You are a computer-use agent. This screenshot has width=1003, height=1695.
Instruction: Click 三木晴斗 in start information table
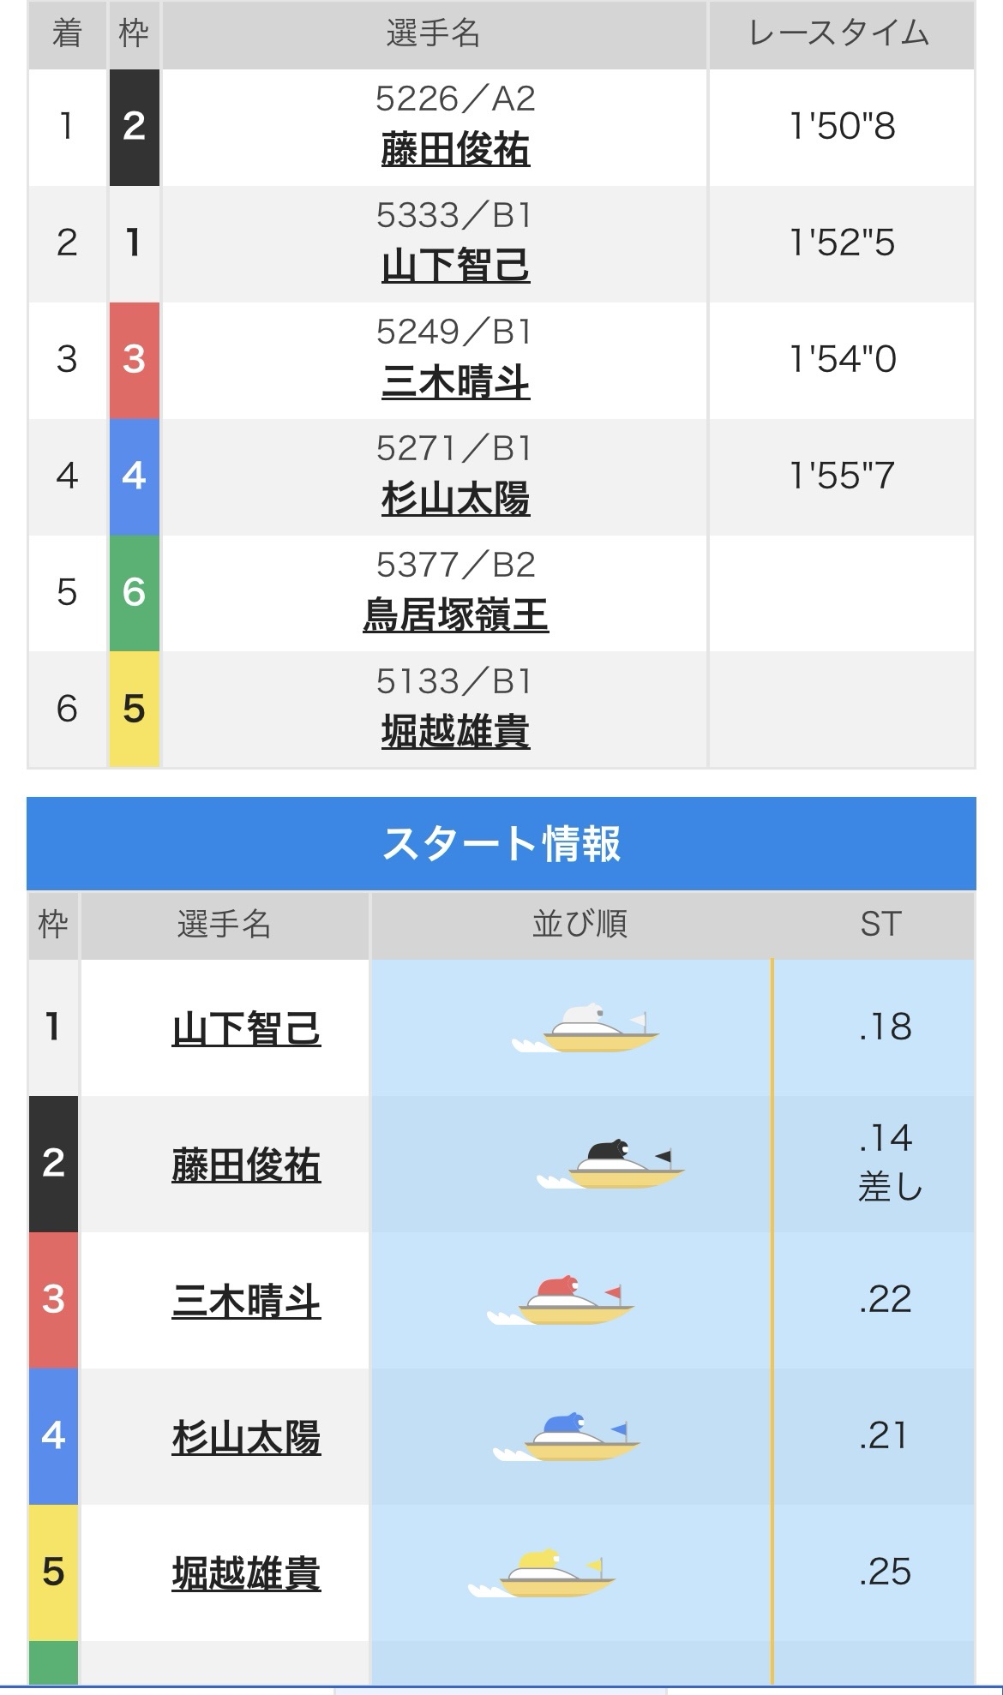[x=246, y=1302]
